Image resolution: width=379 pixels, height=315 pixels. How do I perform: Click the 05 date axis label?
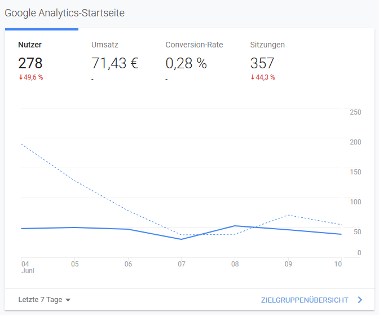[74, 264]
